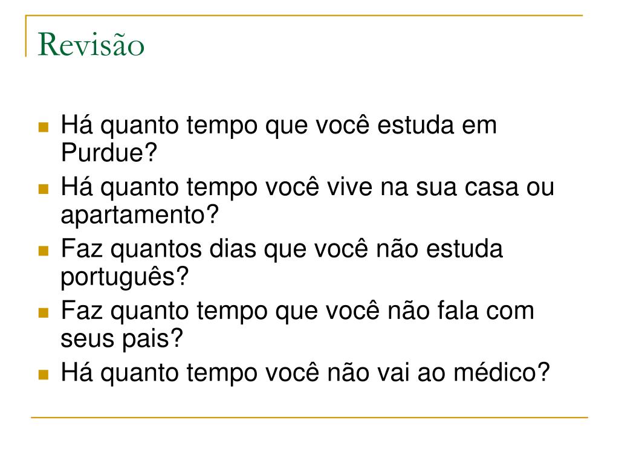
Task: Click the gold border line above the title
Action: click(304, 15)
